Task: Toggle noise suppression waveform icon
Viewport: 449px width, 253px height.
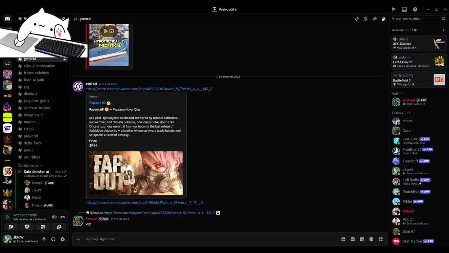Action: [54, 217]
